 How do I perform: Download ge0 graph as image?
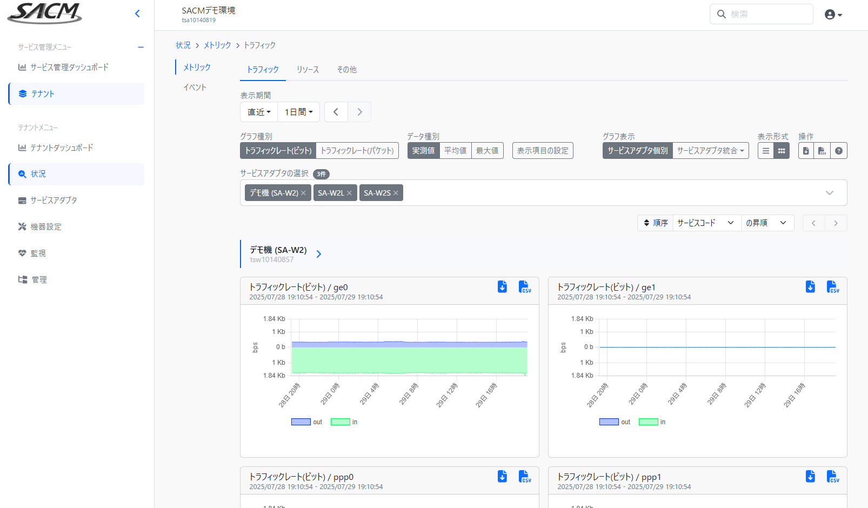click(502, 287)
